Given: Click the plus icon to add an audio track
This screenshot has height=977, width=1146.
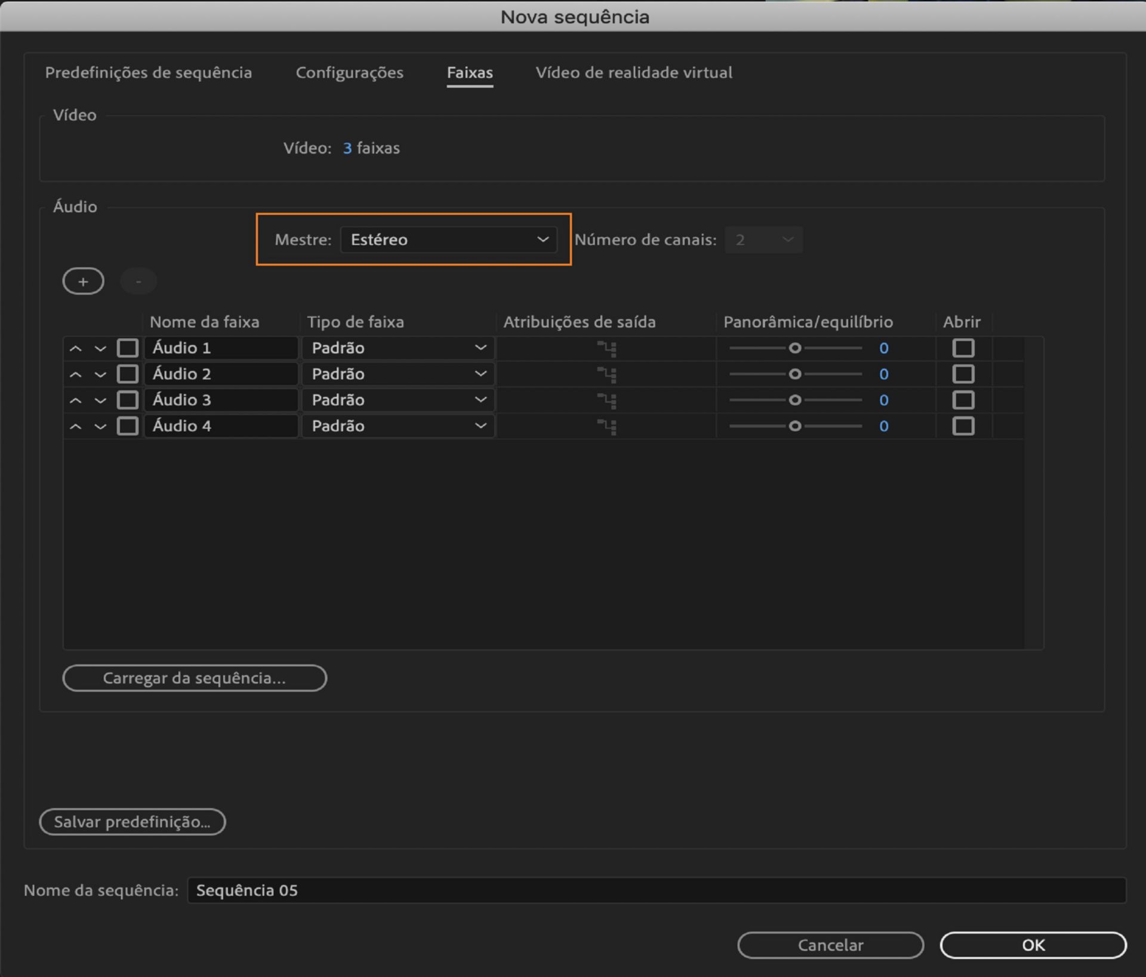Looking at the screenshot, I should click(x=83, y=281).
